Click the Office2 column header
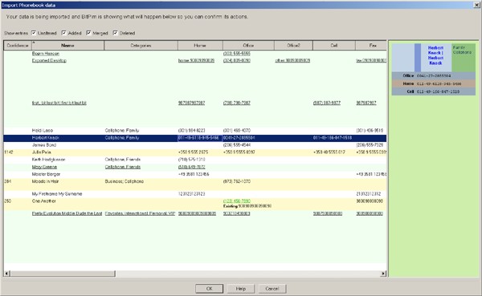The image size is (482, 296). [293, 46]
